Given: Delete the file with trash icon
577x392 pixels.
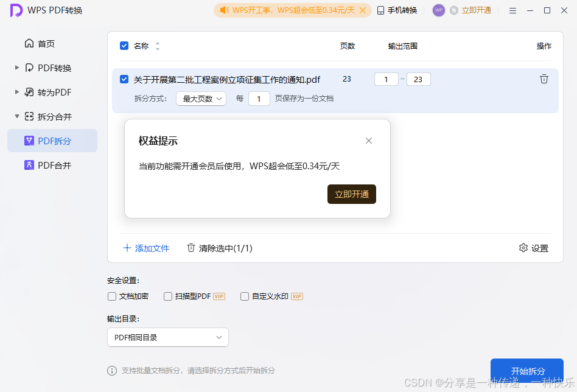Looking at the screenshot, I should (544, 79).
